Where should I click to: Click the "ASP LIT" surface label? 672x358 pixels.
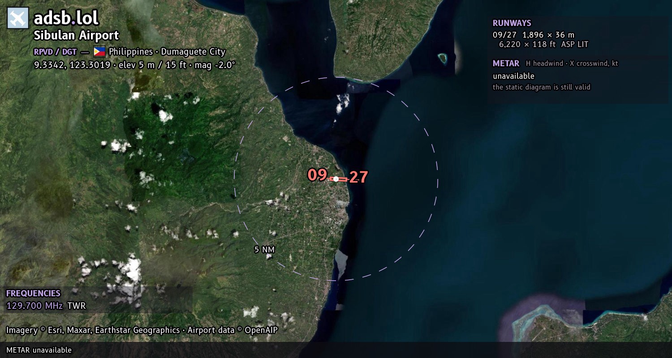[575, 44]
